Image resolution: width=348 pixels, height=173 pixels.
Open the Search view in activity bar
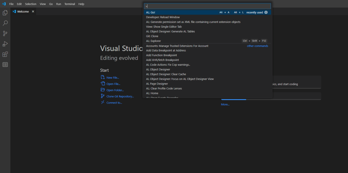click(x=5, y=23)
